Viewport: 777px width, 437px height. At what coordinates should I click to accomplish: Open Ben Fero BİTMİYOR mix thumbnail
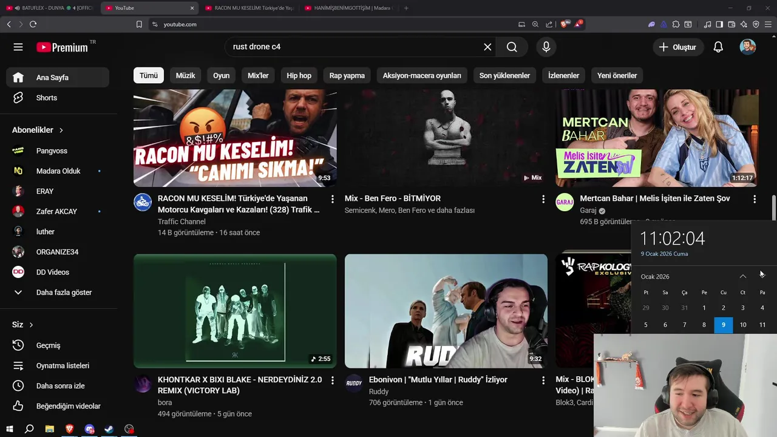446,138
